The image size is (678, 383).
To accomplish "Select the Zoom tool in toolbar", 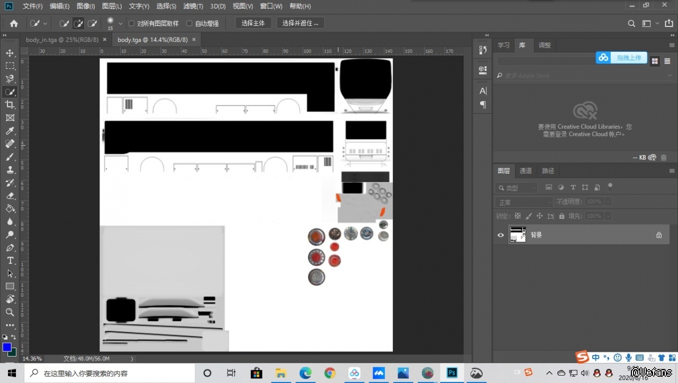I will pyautogui.click(x=10, y=312).
